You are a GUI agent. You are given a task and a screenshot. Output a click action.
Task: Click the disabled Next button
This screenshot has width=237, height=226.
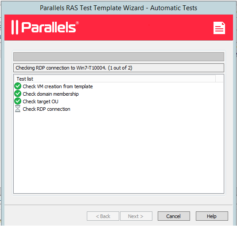pos(136,216)
